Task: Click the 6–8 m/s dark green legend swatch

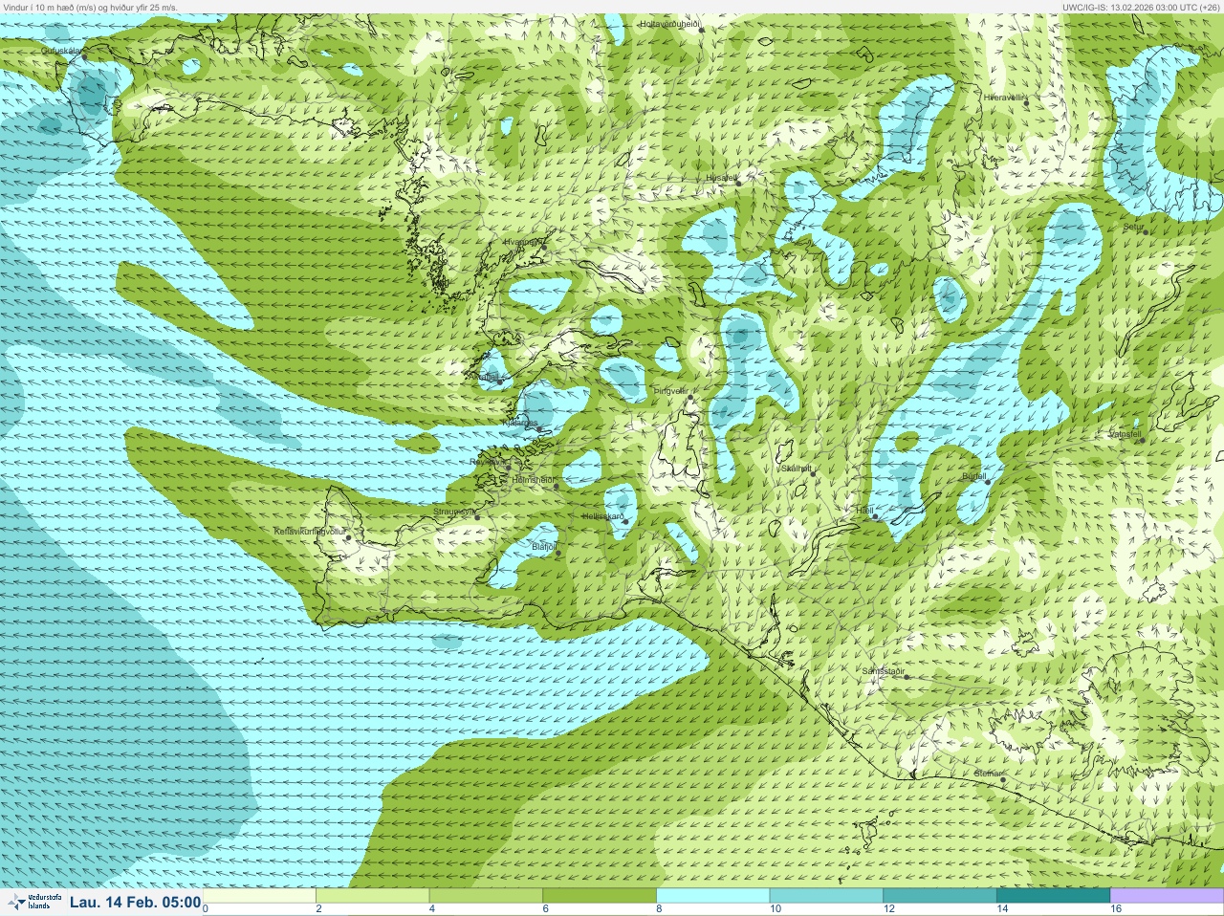Action: 600,896
